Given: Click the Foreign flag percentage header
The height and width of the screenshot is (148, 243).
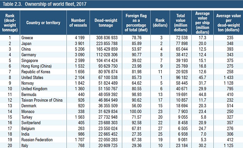Looking at the screenshot, I should (x=136, y=23).
